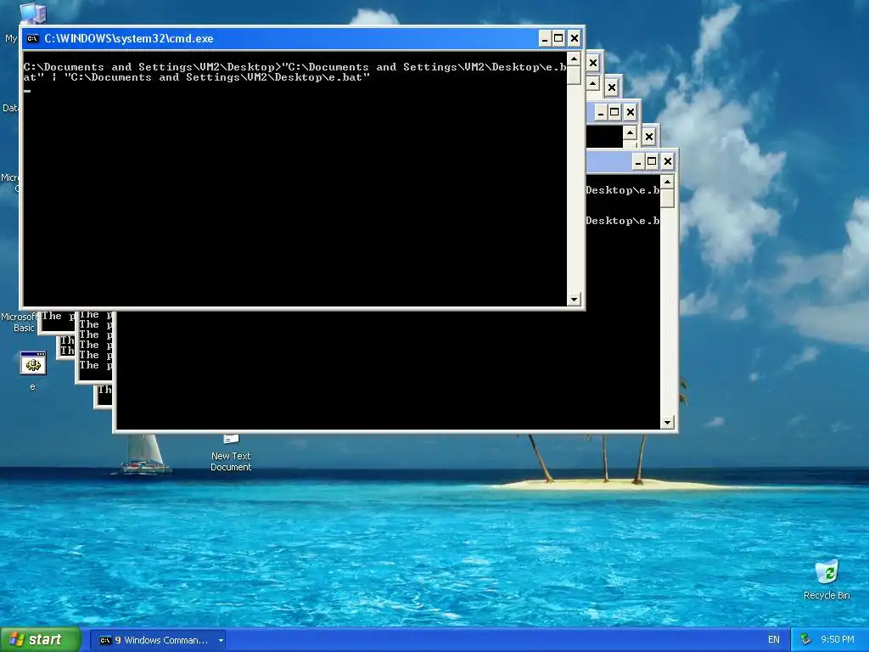Close the rightmost background cmd window
The image size is (869, 652).
pos(668,162)
